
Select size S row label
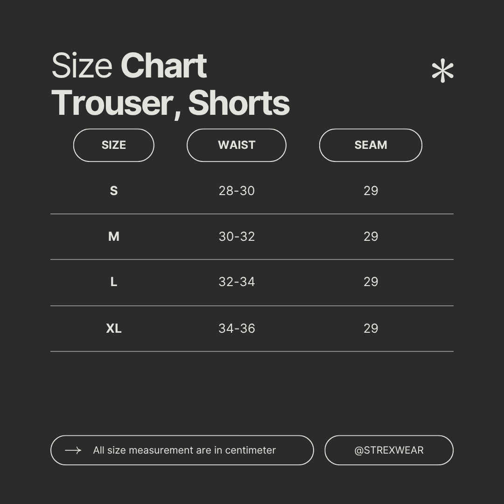point(114,190)
